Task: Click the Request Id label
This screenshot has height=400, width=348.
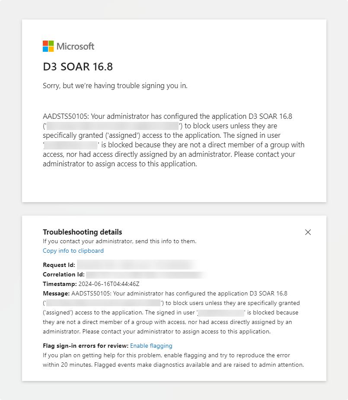Action: (59, 265)
